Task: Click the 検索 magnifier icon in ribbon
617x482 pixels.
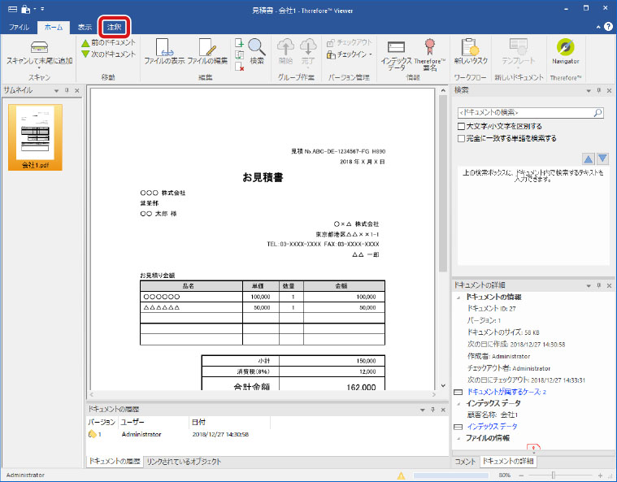Action: (257, 49)
